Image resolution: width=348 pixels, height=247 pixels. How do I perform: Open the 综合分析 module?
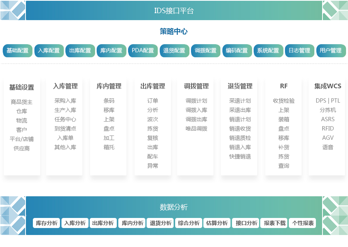(x=188, y=223)
